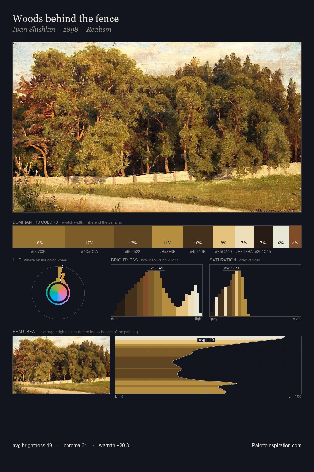Click the 'L = 0' axis label
314x472 pixels.
pyautogui.click(x=119, y=396)
